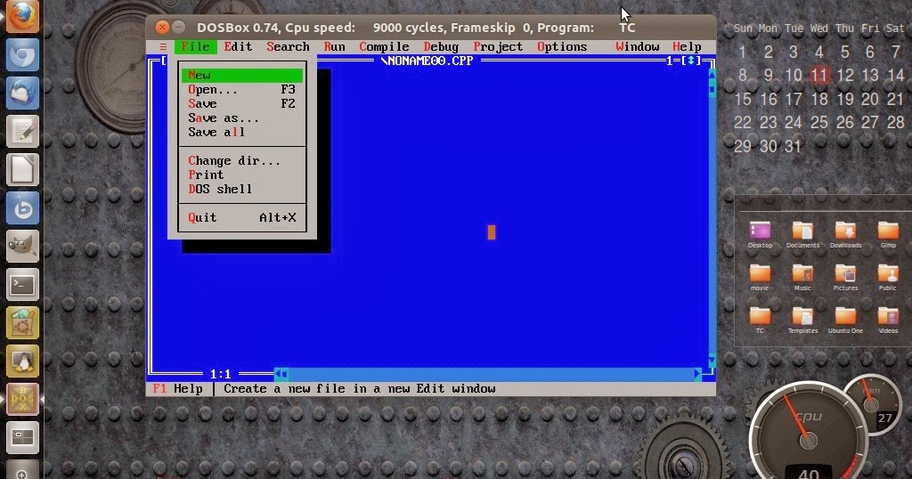Open the Firefox browser from launcher
The width and height of the screenshot is (912, 479).
[22, 16]
